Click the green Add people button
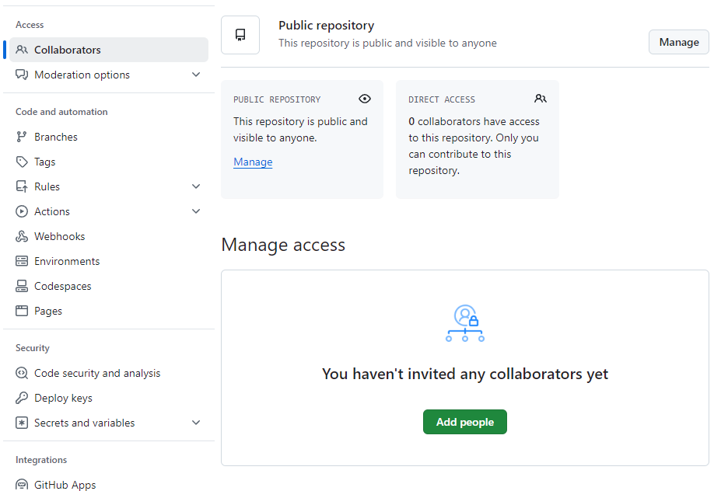 (465, 422)
